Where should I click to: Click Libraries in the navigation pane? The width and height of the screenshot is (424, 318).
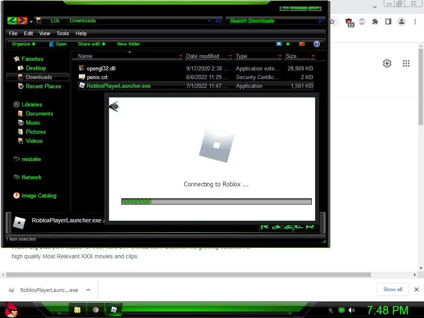[x=31, y=104]
